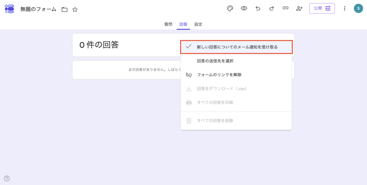Add collaborators with the person-plus icon
The height and width of the screenshot is (185, 367).
[299, 8]
